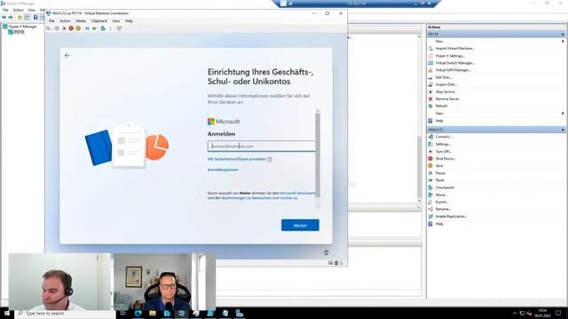Click the Checkpoint icon in VM toolbar
The image size is (568, 319).
[103, 28]
